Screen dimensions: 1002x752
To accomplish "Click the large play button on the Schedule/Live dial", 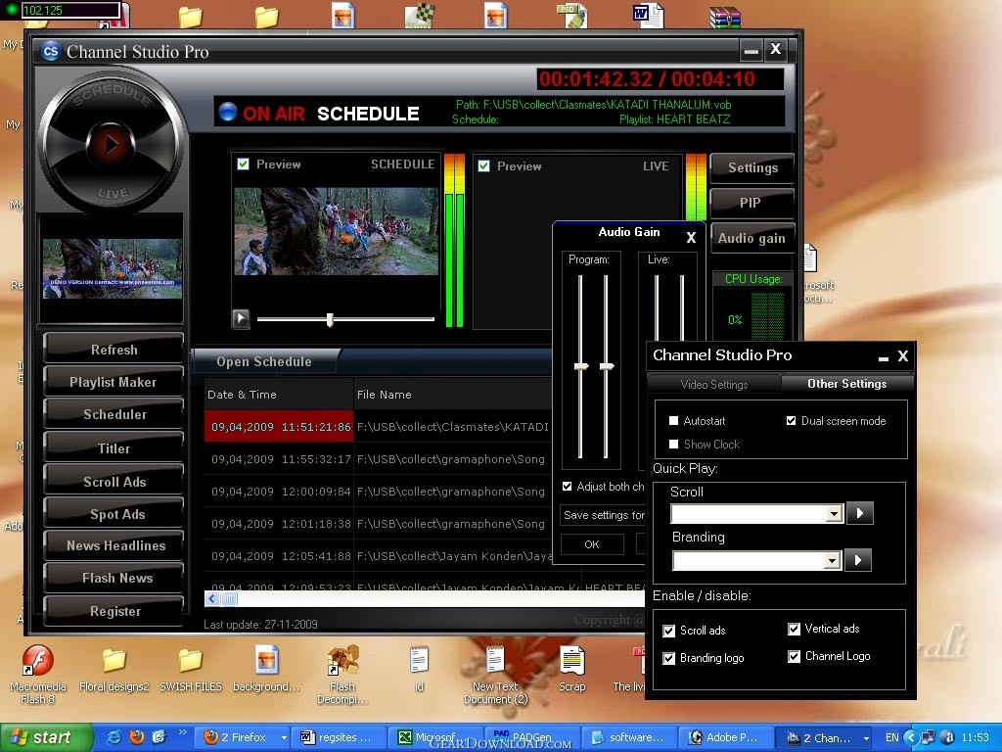I will (x=112, y=145).
